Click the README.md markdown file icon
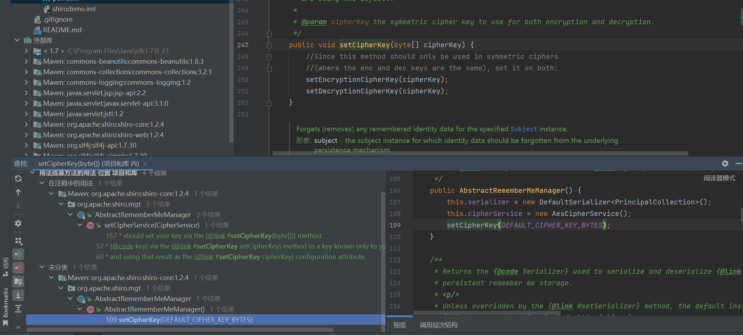Viewport: 743px width, 335px height. coord(37,30)
